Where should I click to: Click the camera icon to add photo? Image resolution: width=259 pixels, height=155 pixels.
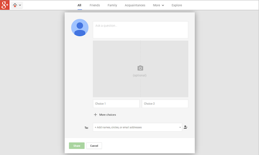(140, 68)
